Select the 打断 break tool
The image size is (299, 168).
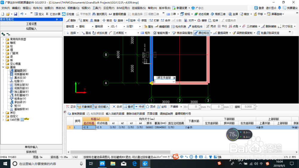pos(154,20)
